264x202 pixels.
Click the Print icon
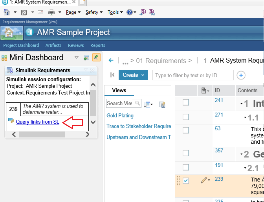[51, 12]
